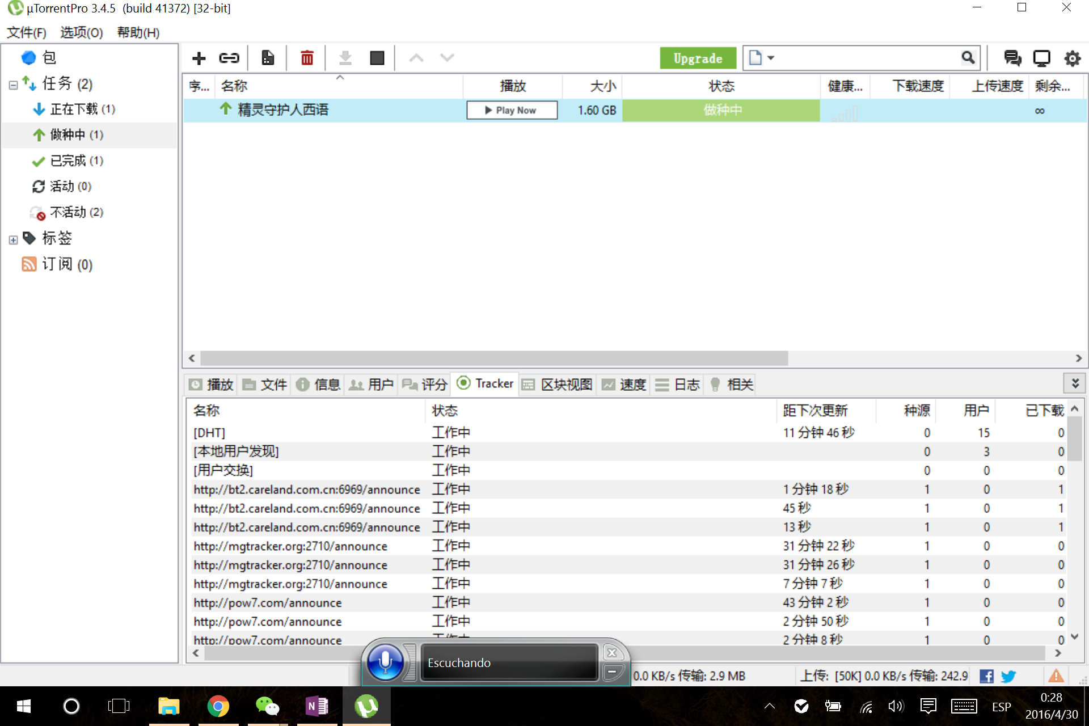Collapse the detail pane with double-chevron button
This screenshot has width=1089, height=726.
pyautogui.click(x=1075, y=383)
